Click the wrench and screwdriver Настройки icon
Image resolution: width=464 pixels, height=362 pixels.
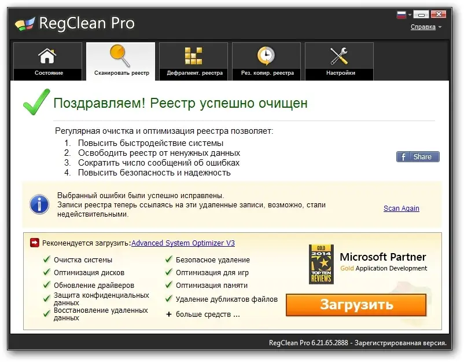339,56
